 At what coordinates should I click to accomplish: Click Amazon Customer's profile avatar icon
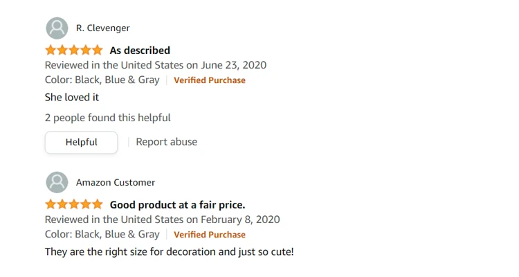tap(57, 183)
